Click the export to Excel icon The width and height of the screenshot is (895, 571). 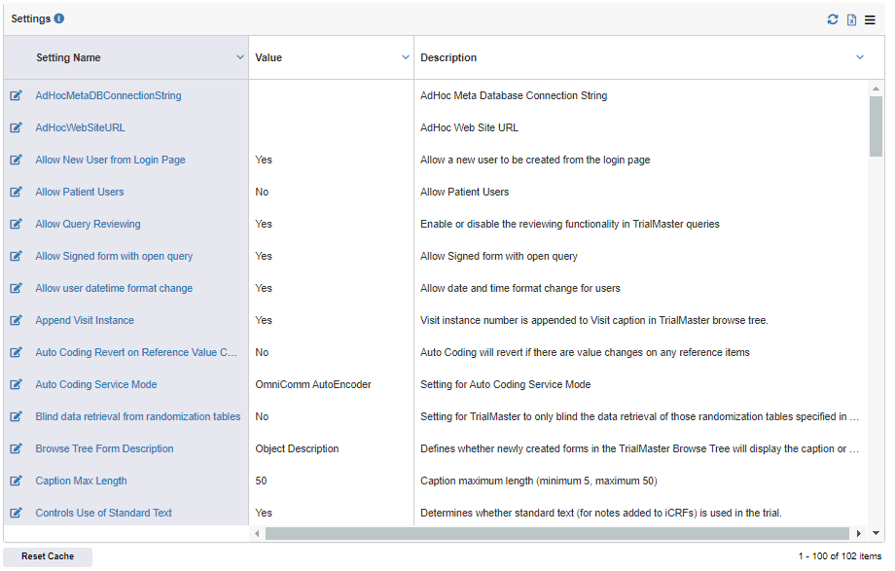coord(851,20)
